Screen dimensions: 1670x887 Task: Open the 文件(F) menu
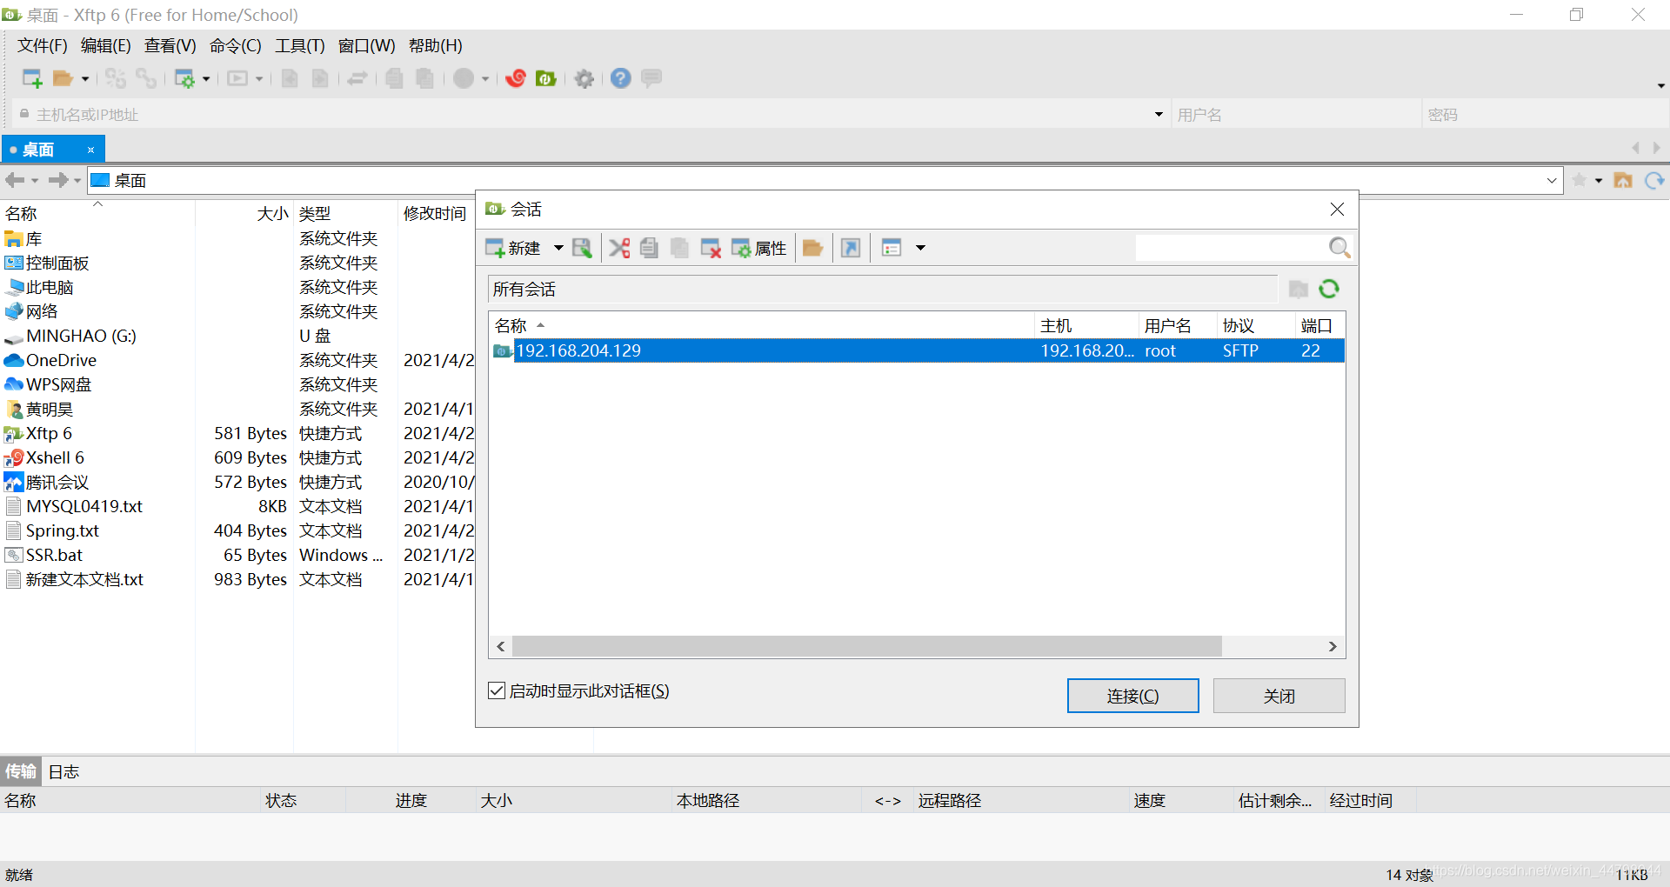43,46
